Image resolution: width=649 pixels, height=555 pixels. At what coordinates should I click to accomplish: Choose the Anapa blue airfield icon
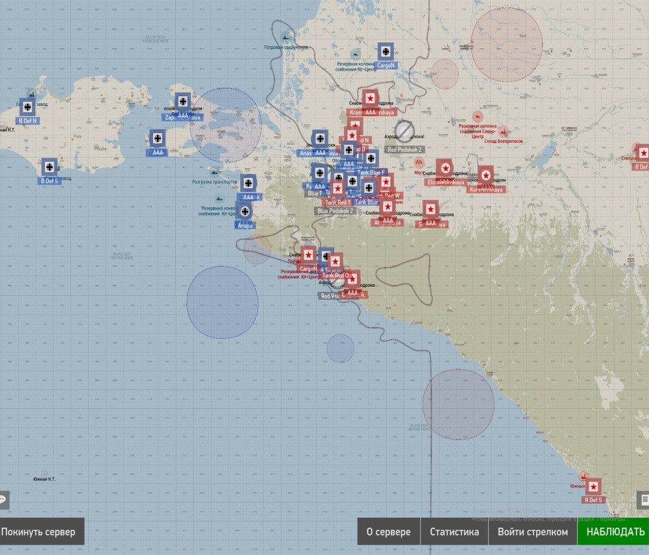(x=245, y=211)
